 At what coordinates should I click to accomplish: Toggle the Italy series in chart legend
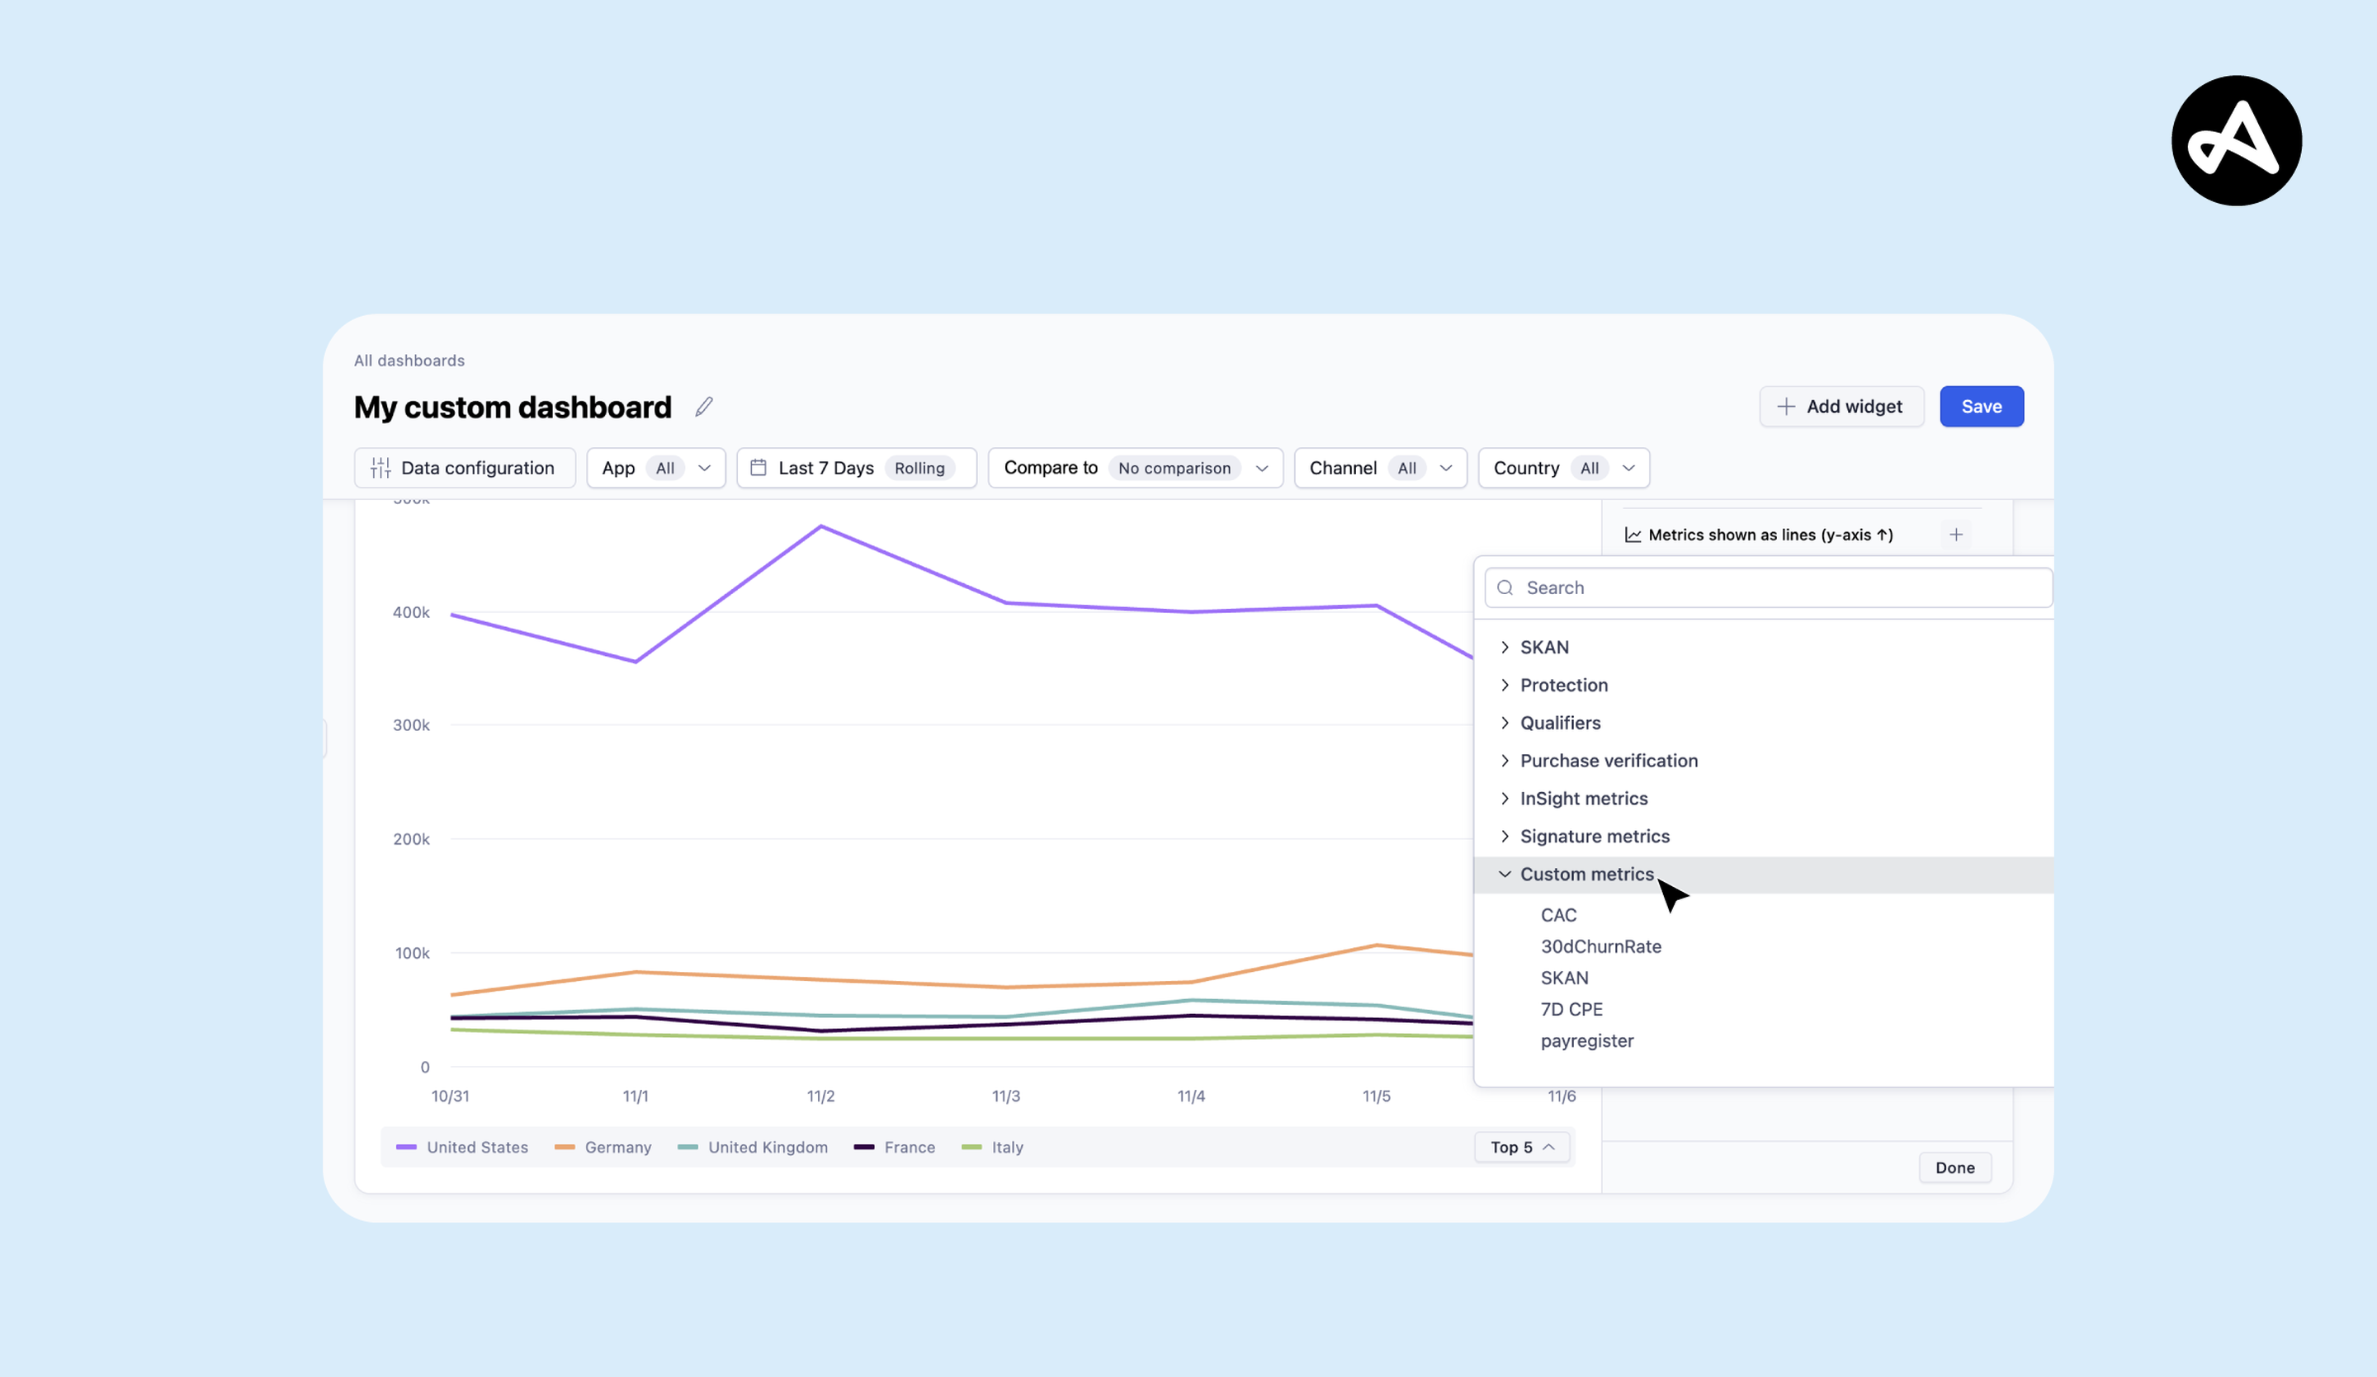[1005, 1147]
